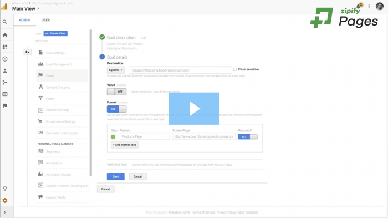
Task: Open Attribution Models menu item
Action: tap(62, 174)
